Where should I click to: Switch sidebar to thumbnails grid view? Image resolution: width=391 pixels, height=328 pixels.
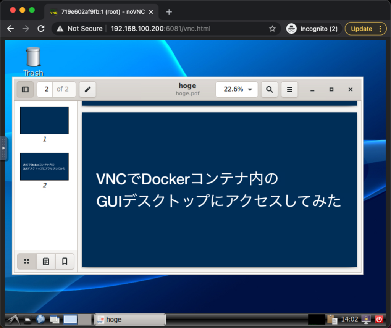pos(27,261)
